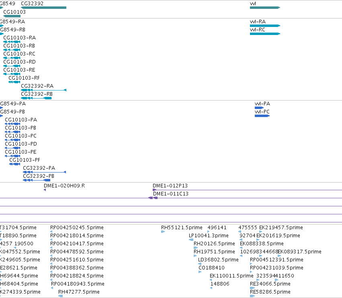Image resolution: width=342 pixels, height=298 pixels.
Task: Select the RP004512391.5prime EST label
Action: 276,260
